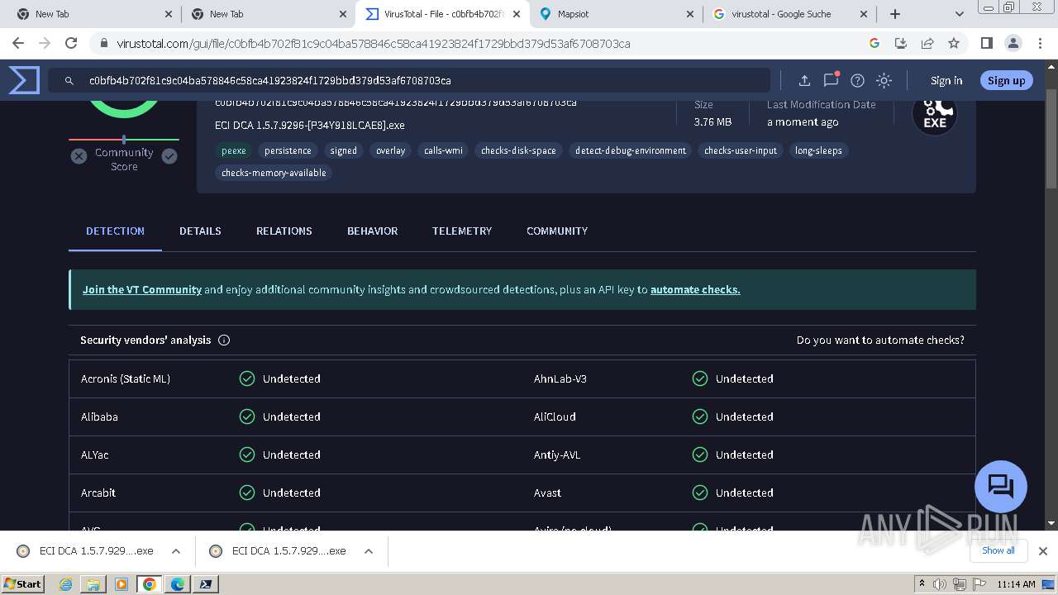The height and width of the screenshot is (595, 1058).
Task: Open the upload file icon
Action: [x=804, y=80]
